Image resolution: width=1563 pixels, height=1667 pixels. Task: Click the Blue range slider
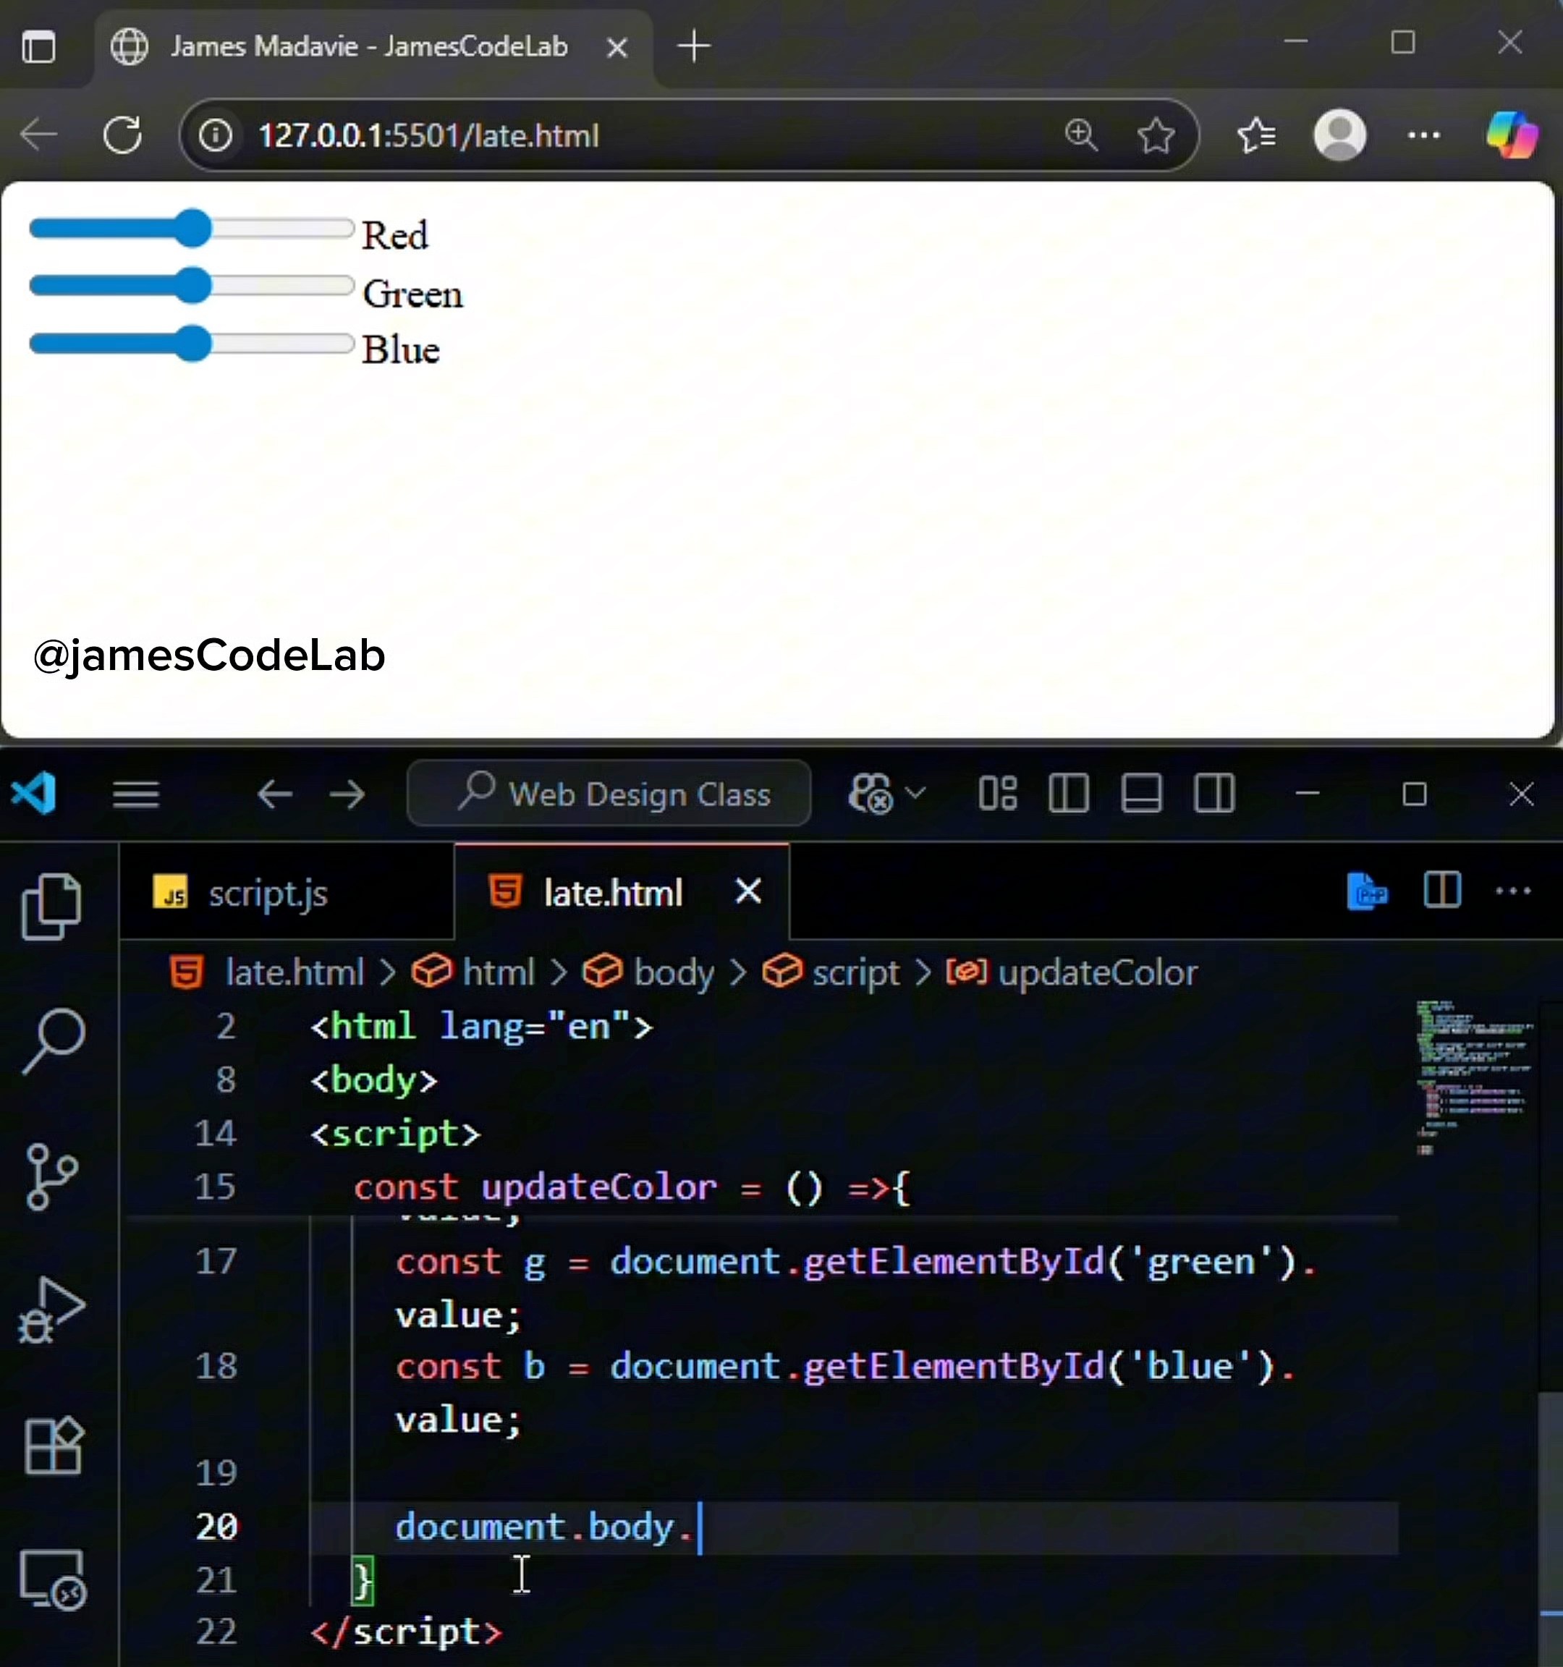191,344
